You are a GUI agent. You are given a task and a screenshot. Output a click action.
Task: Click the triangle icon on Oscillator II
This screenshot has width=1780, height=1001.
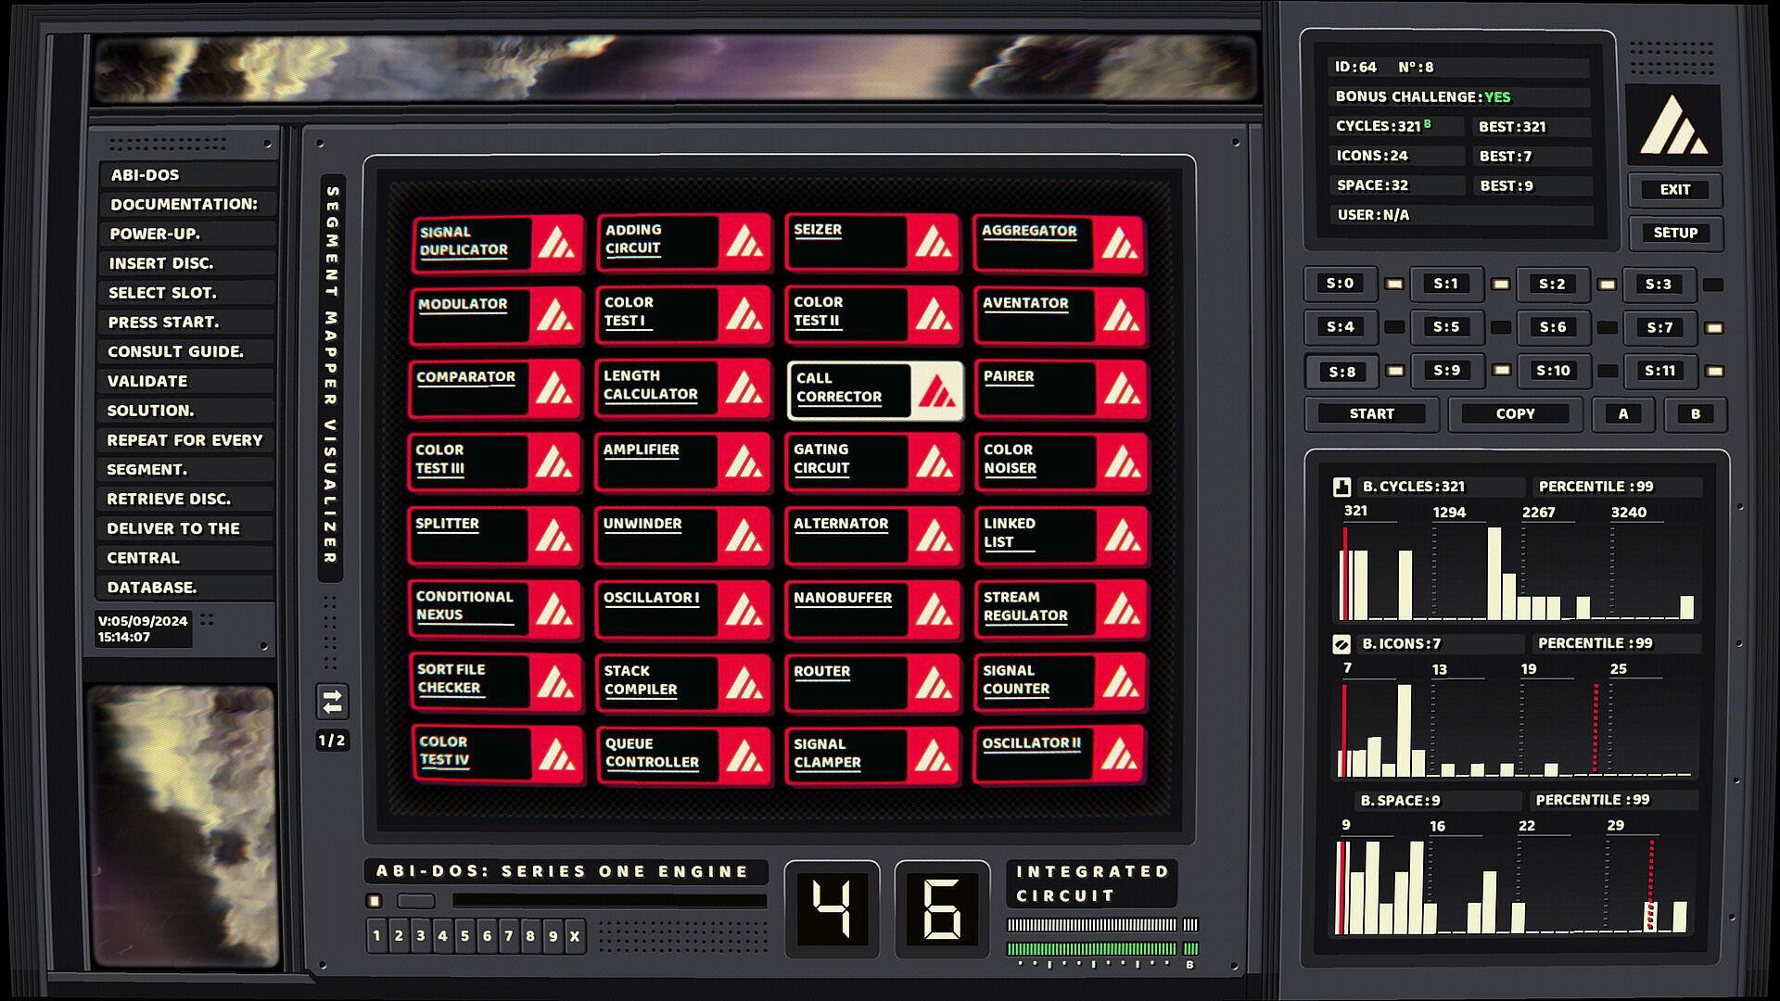point(1120,755)
